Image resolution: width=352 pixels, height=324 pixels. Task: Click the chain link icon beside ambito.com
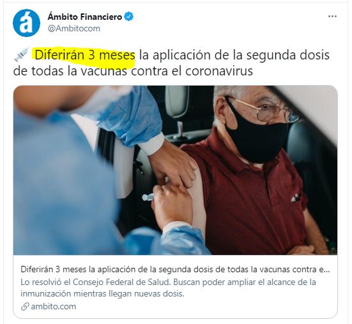click(25, 307)
